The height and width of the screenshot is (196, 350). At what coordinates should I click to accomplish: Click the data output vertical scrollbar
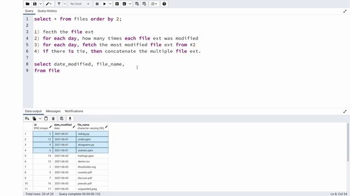(x=348, y=142)
